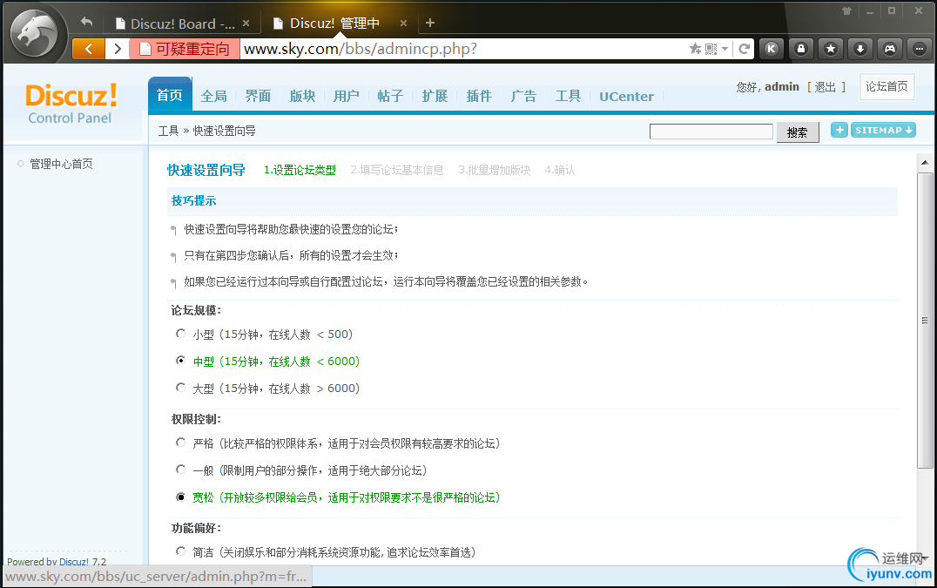Open the 版块 menu tab
The height and width of the screenshot is (588, 937).
click(x=302, y=96)
